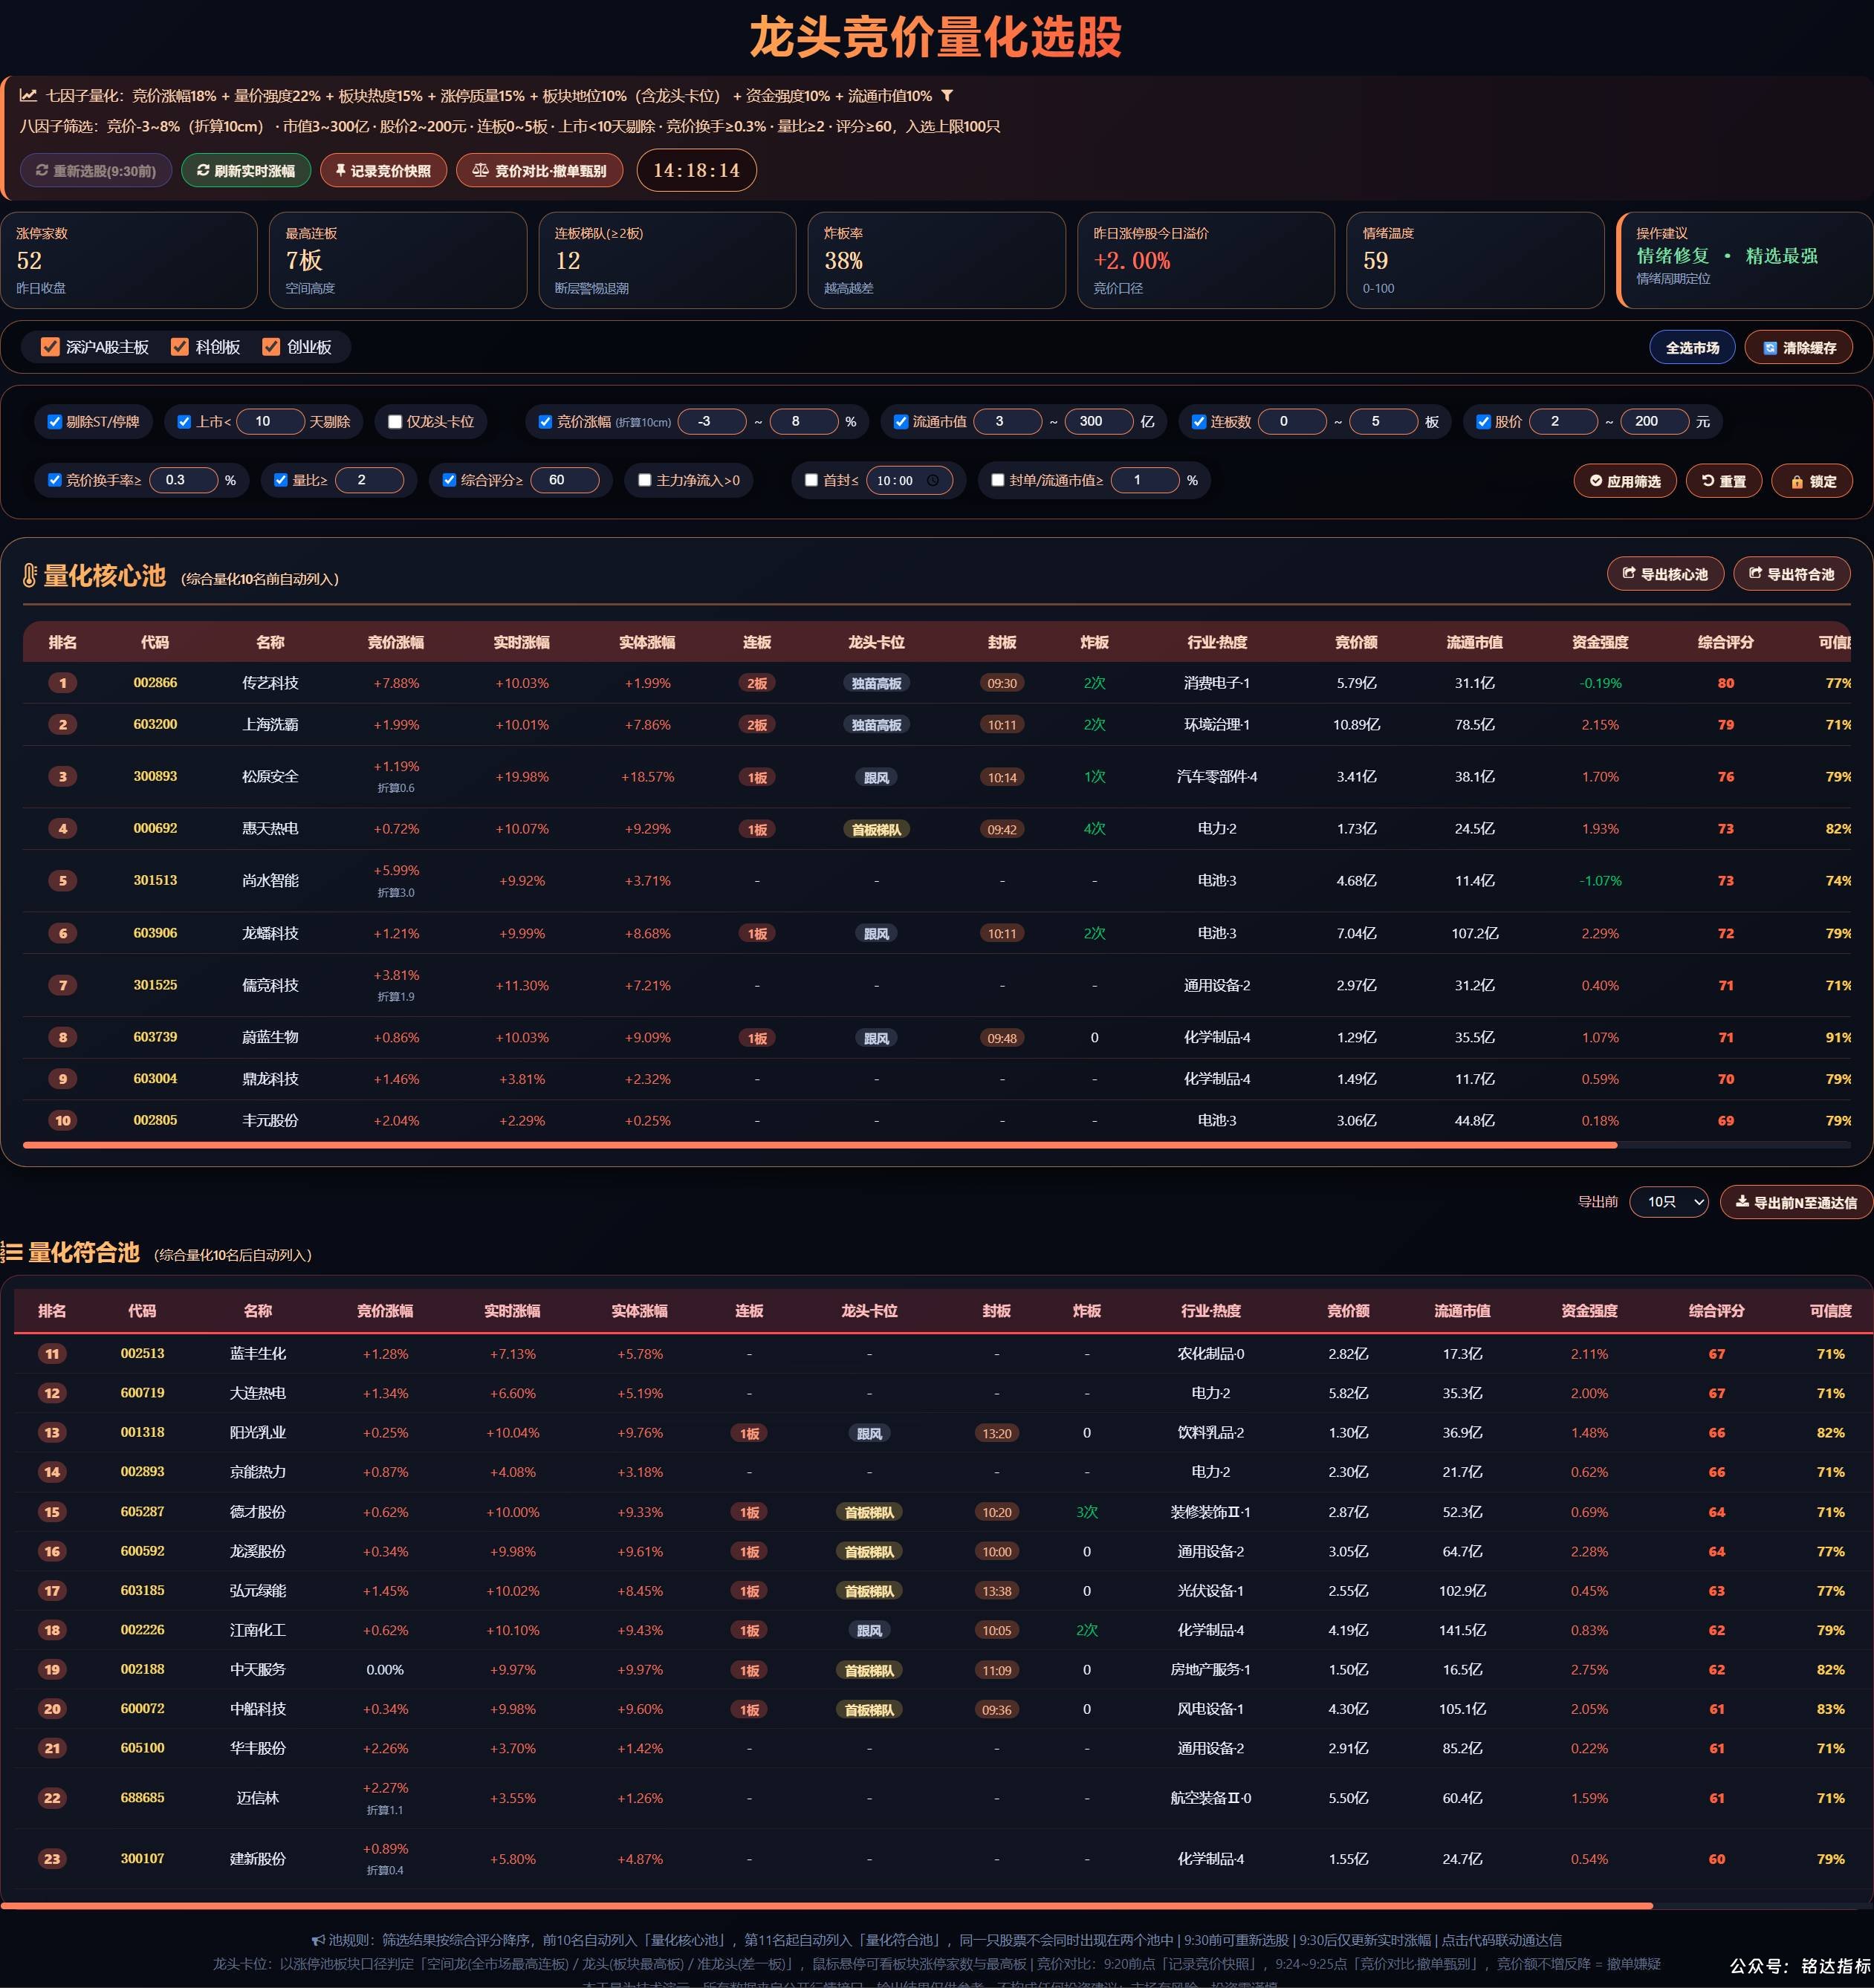Uncheck 科创板 checkbox
1874x1988 pixels.
click(x=180, y=347)
